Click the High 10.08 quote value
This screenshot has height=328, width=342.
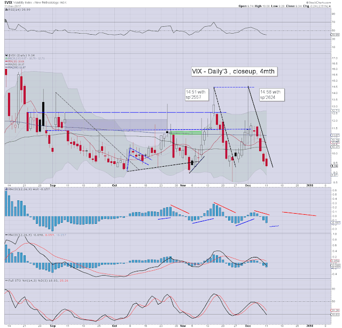click(262, 6)
